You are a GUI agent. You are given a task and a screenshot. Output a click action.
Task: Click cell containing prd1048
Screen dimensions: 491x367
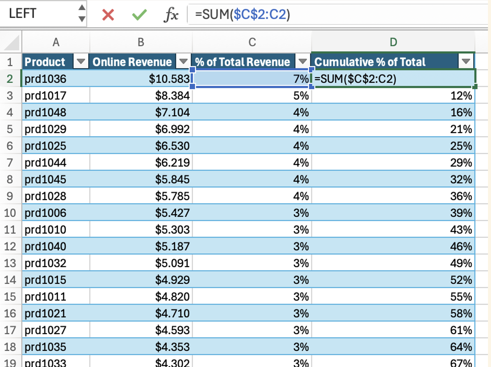tap(56, 112)
